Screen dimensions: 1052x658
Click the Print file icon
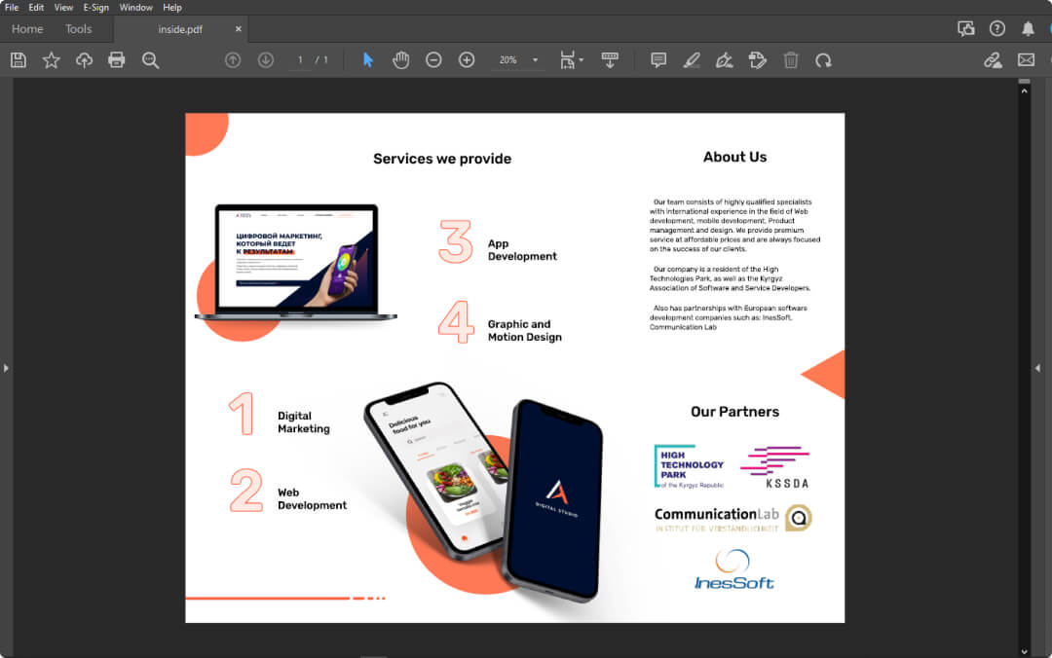point(117,60)
